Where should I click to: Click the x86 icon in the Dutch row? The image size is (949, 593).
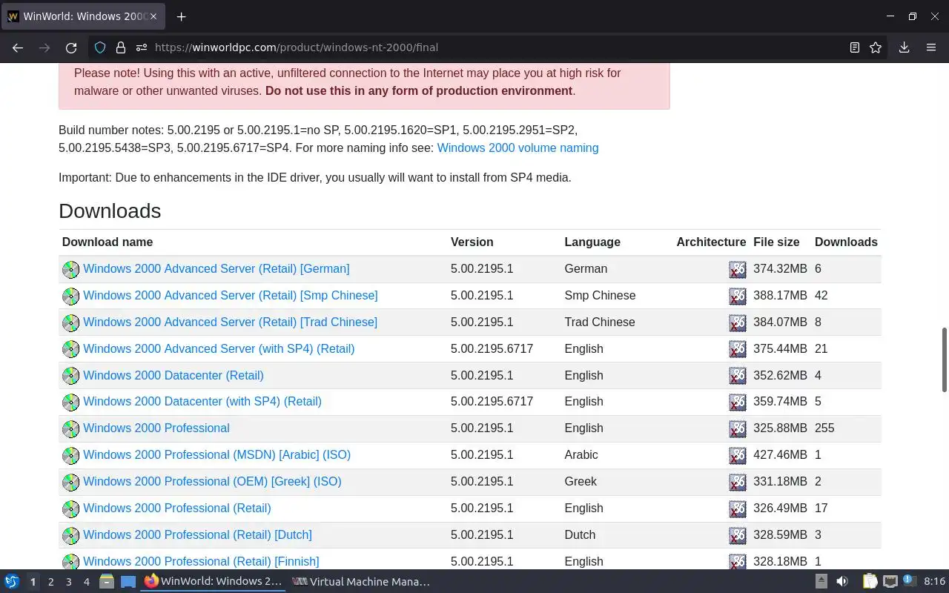click(738, 535)
